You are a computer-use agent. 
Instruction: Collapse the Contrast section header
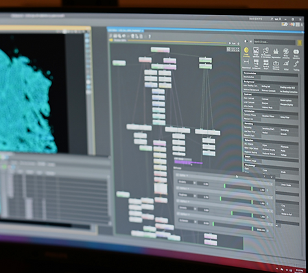click(x=270, y=95)
